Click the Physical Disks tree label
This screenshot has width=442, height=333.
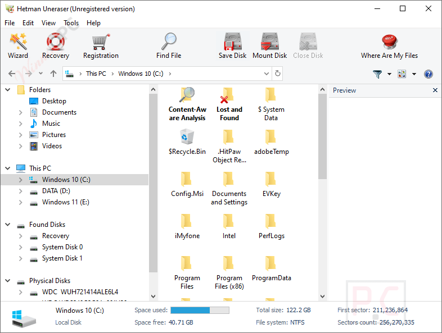(x=50, y=281)
